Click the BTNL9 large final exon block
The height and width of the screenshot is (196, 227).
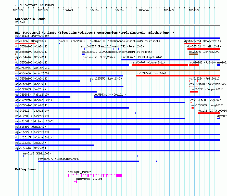tap(119, 175)
